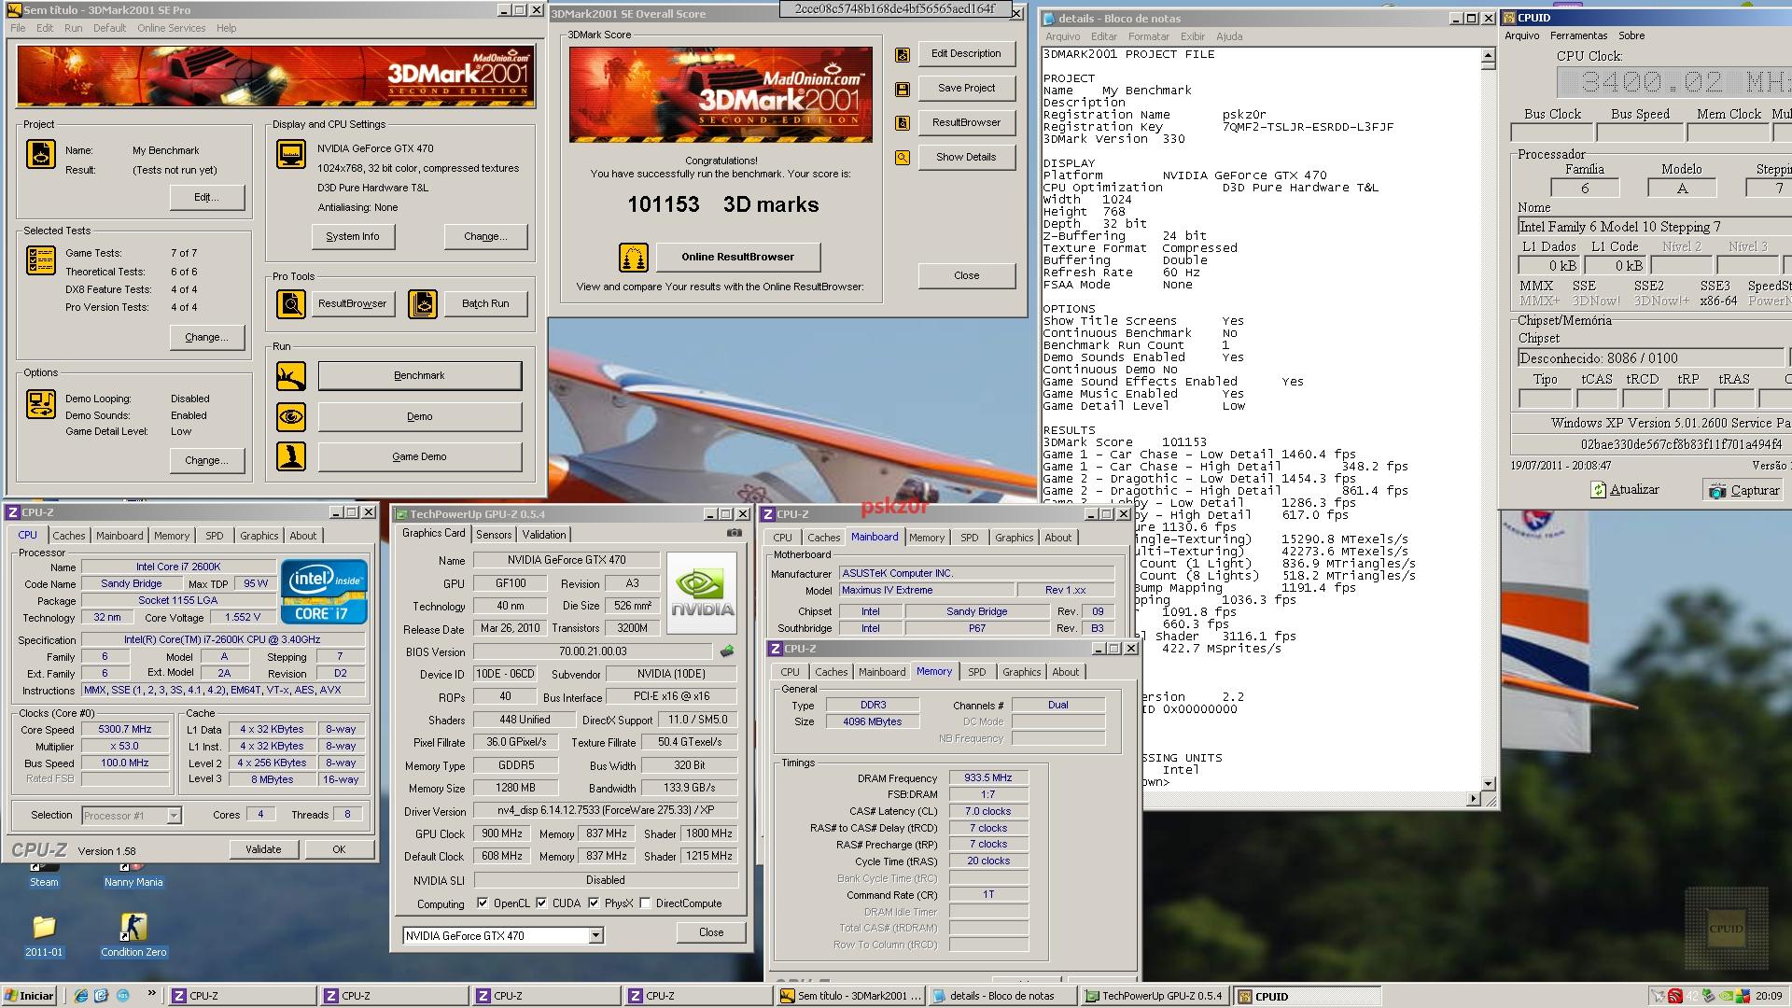Screen dimensions: 1792x1008
Task: Open the About tab in the CPU-Z Mainboard window
Action: (x=1057, y=538)
